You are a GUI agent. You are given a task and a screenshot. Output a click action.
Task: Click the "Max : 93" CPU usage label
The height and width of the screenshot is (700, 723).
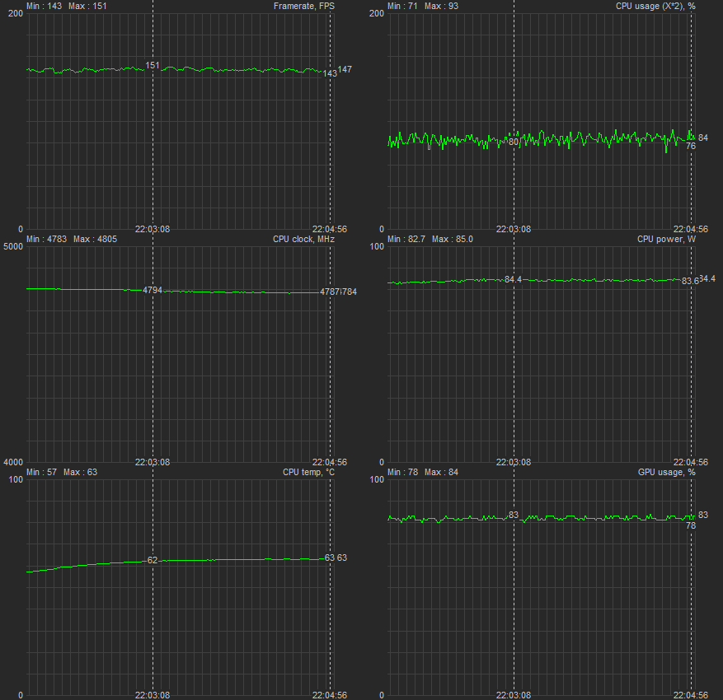tap(441, 6)
